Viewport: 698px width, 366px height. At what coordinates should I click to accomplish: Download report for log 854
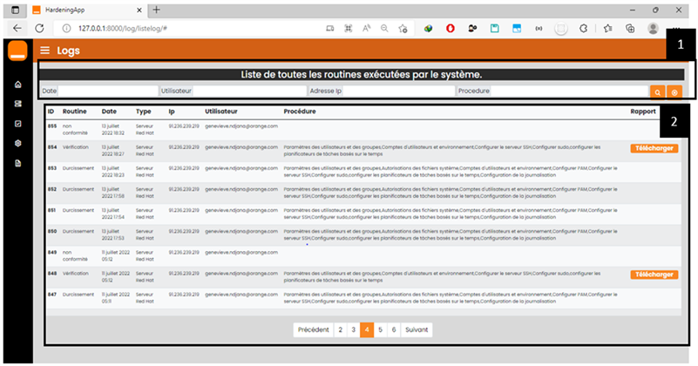pos(654,149)
